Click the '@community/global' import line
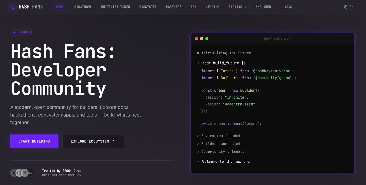Image resolution: width=366 pixels, height=185 pixels. [x=249, y=78]
